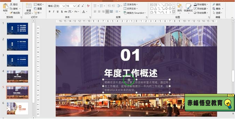The image size is (235, 119).
Task: Click Find (查找)
Action: [216, 4]
